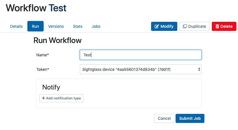This screenshot has height=130, width=238.
Task: Click the Modify button
Action: click(x=164, y=26)
